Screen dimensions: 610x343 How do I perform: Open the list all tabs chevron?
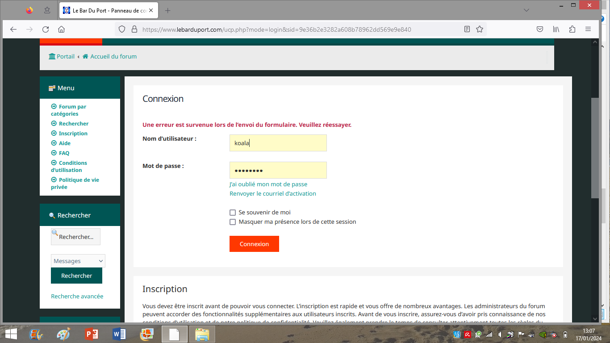click(x=526, y=10)
